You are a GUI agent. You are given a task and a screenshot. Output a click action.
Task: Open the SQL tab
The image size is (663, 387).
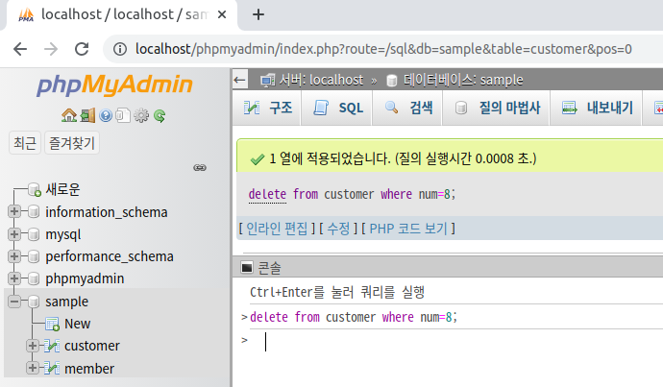tap(337, 109)
